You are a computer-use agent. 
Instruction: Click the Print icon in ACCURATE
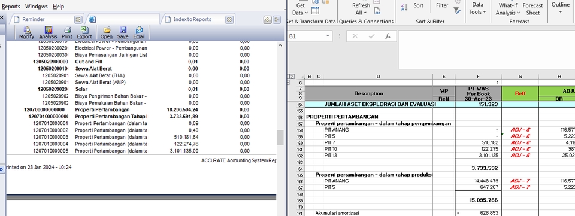(x=67, y=32)
